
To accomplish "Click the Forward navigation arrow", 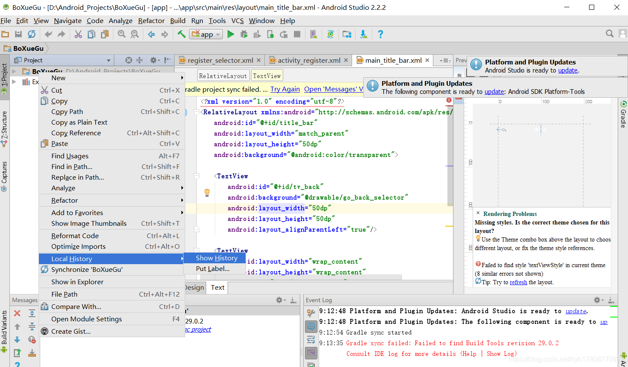I will (165, 34).
